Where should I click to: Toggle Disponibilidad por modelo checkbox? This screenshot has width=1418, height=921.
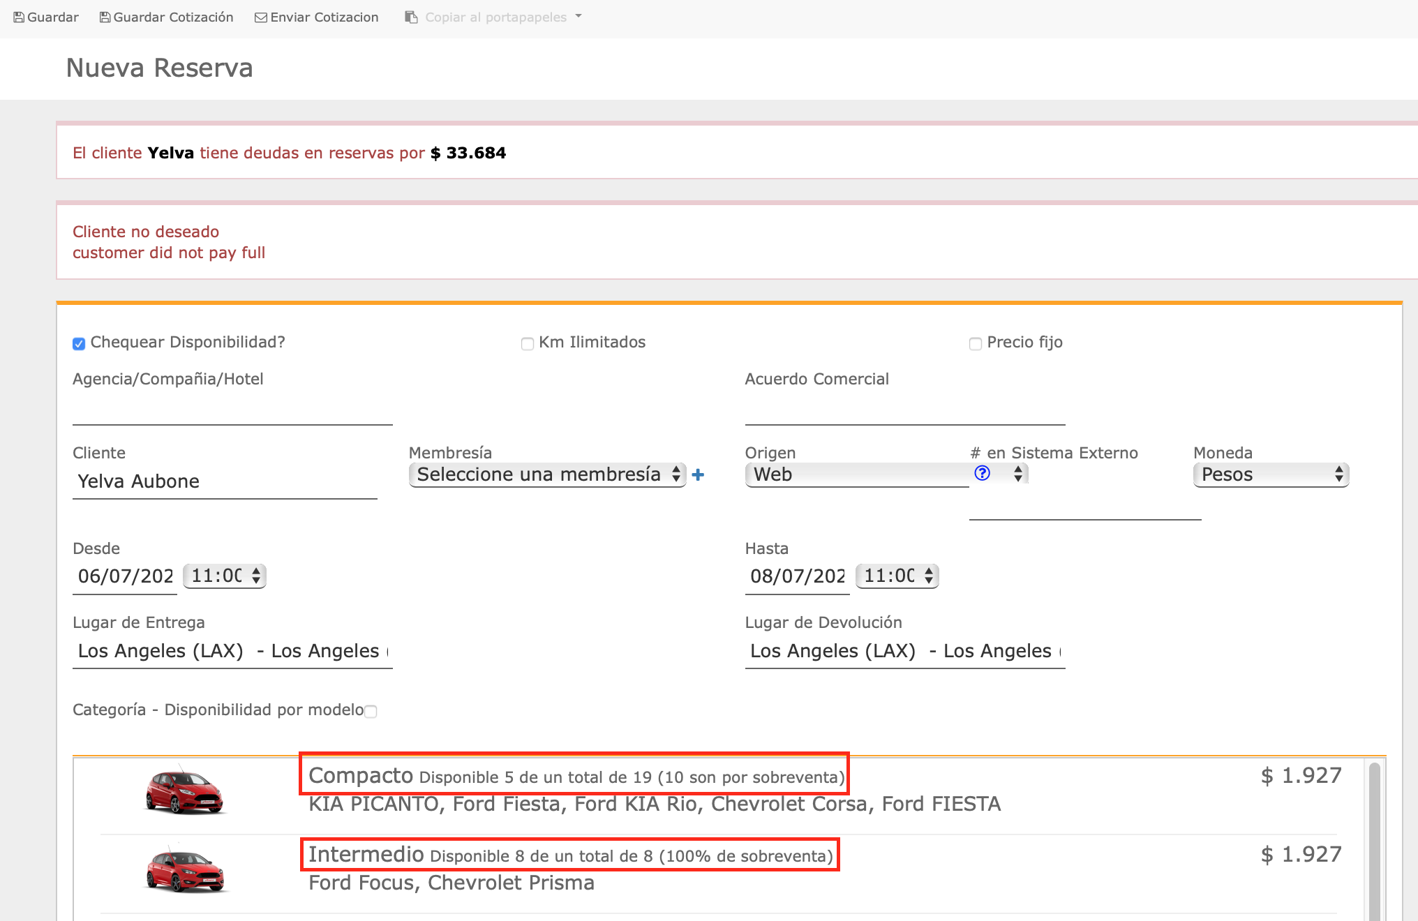coord(371,711)
